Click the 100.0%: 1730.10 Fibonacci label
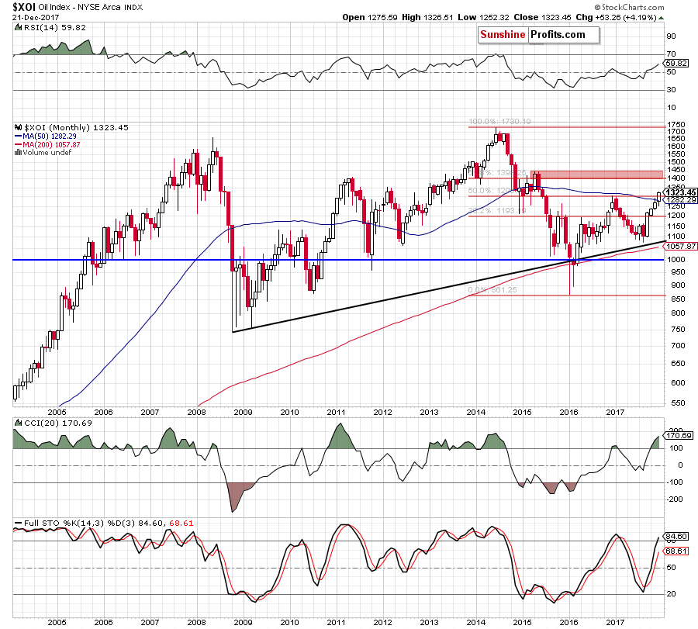698x629 pixels. [499, 122]
